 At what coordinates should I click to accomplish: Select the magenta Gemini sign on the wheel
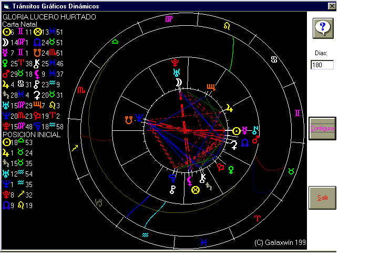[297, 113]
